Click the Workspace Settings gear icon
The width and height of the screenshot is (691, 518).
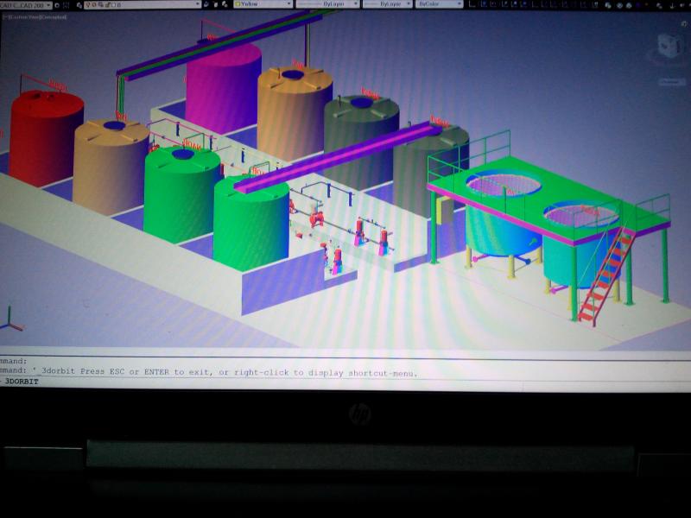55,4
